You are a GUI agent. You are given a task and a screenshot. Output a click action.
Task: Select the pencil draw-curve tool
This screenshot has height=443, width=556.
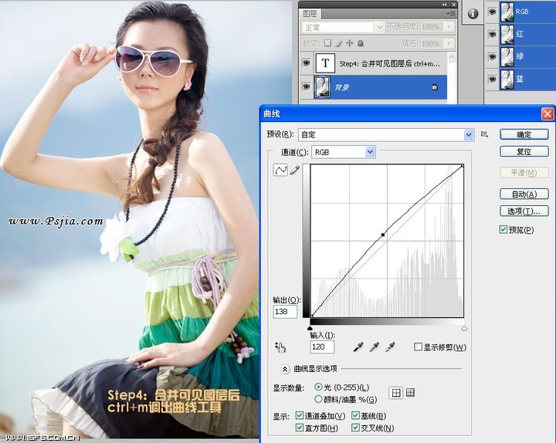[295, 170]
